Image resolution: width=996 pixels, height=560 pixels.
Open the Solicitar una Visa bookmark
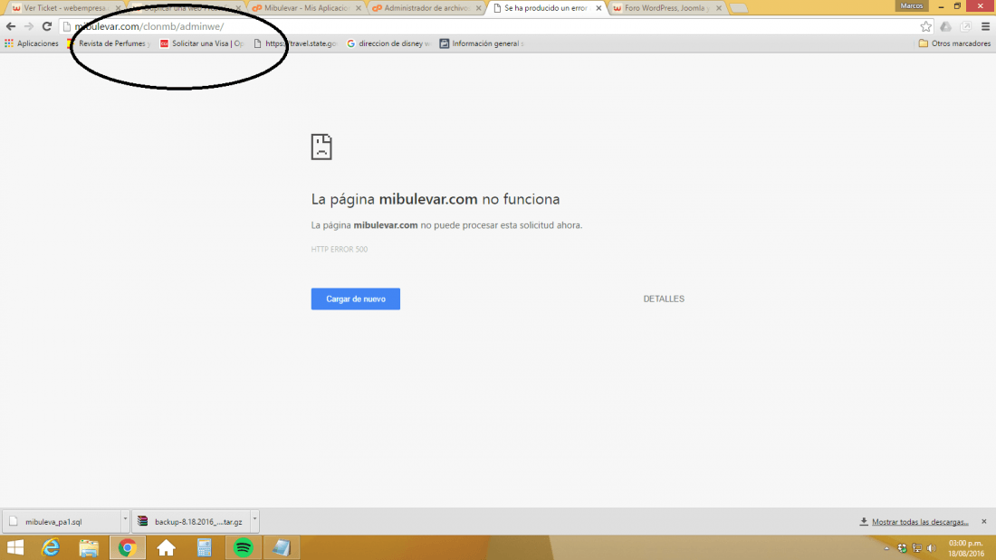pyautogui.click(x=203, y=43)
